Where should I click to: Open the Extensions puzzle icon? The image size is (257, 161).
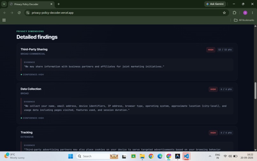tap(234, 13)
